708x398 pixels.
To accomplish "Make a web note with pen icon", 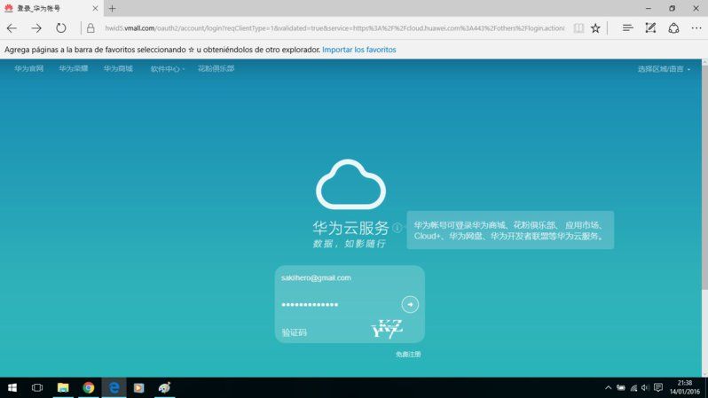I will point(650,28).
